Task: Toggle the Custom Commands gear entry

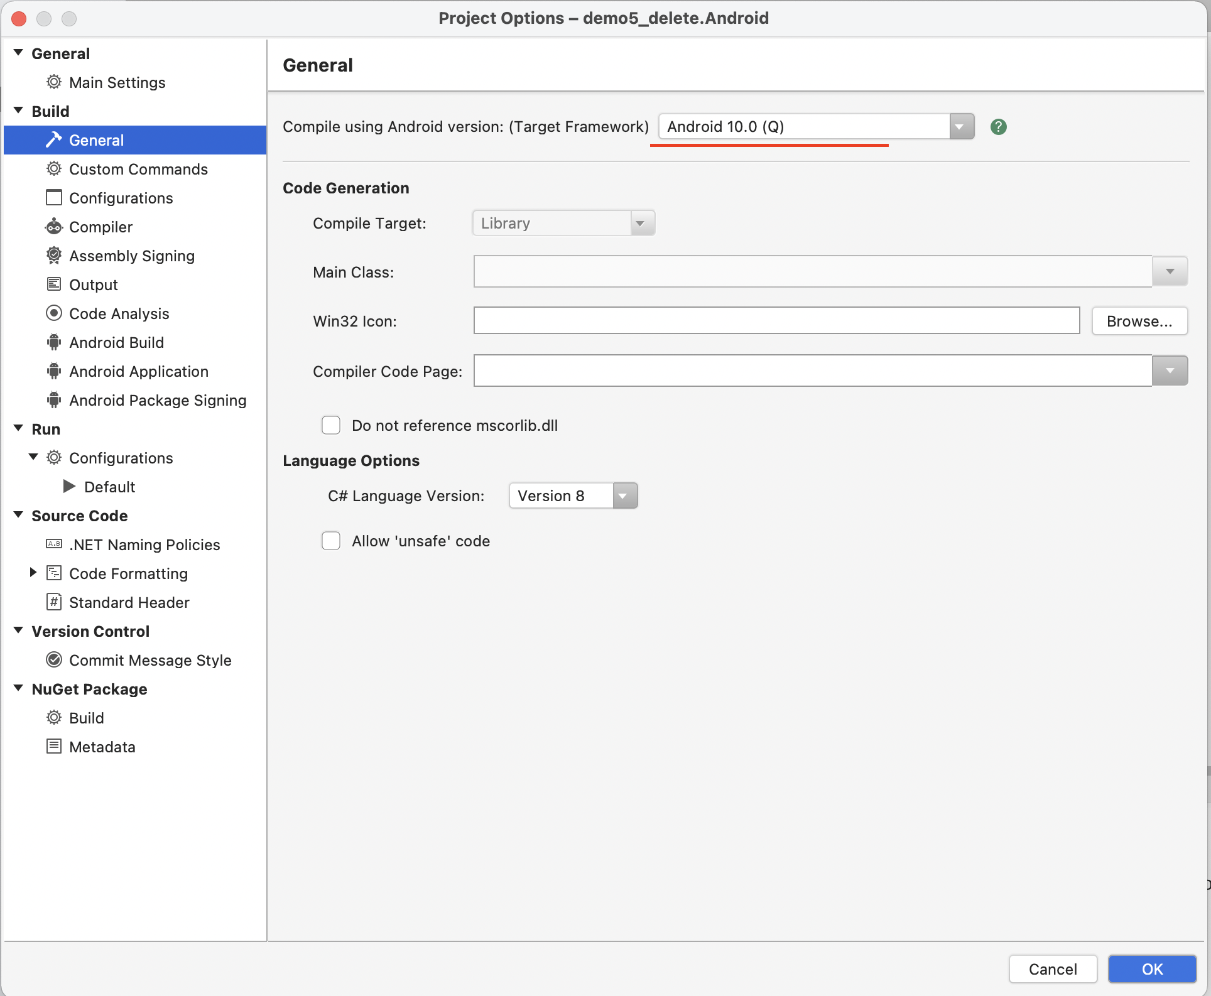Action: [54, 169]
